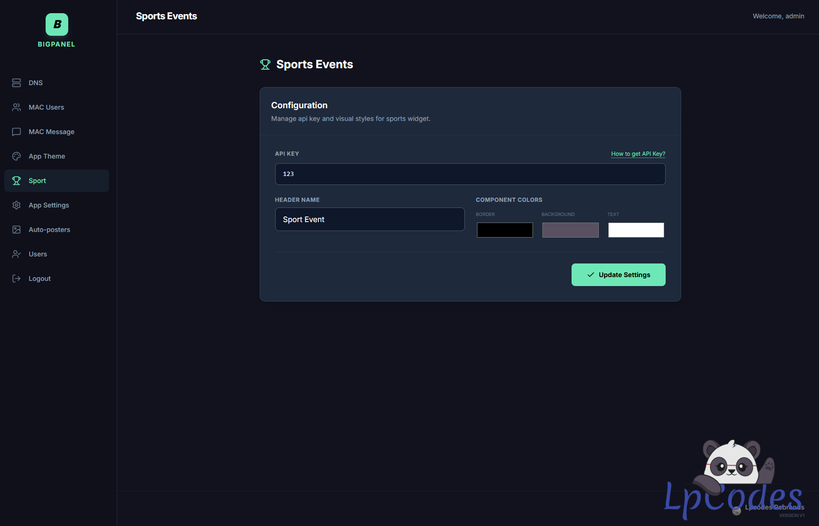Go to the Auto-posters page
This screenshot has height=526, width=819.
coord(49,230)
